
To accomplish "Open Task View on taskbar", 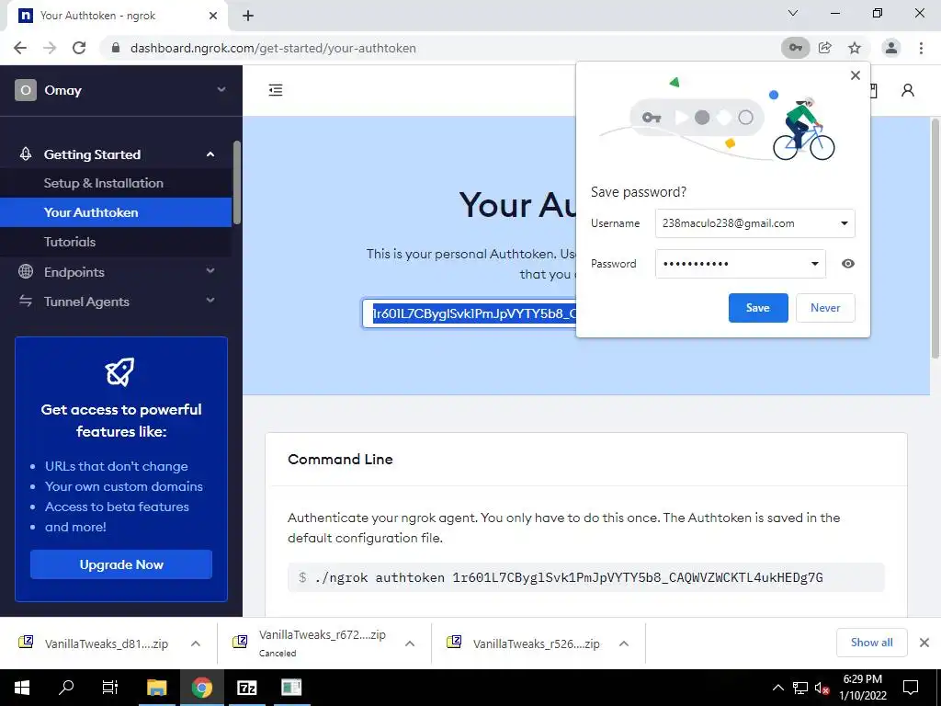I will click(110, 688).
